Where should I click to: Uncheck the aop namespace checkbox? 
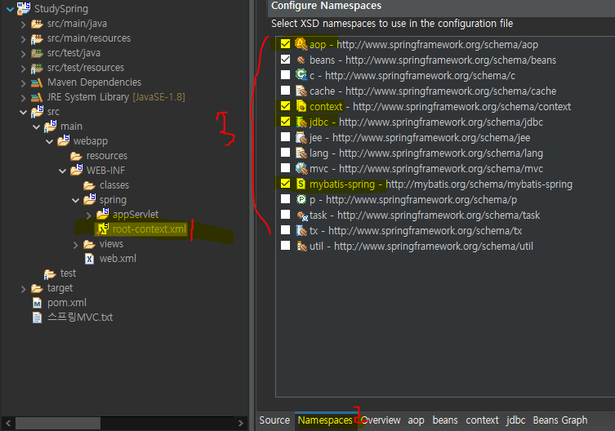(285, 43)
